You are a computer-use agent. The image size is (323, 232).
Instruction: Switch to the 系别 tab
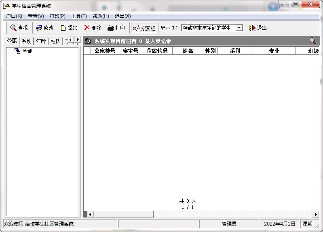(27, 41)
